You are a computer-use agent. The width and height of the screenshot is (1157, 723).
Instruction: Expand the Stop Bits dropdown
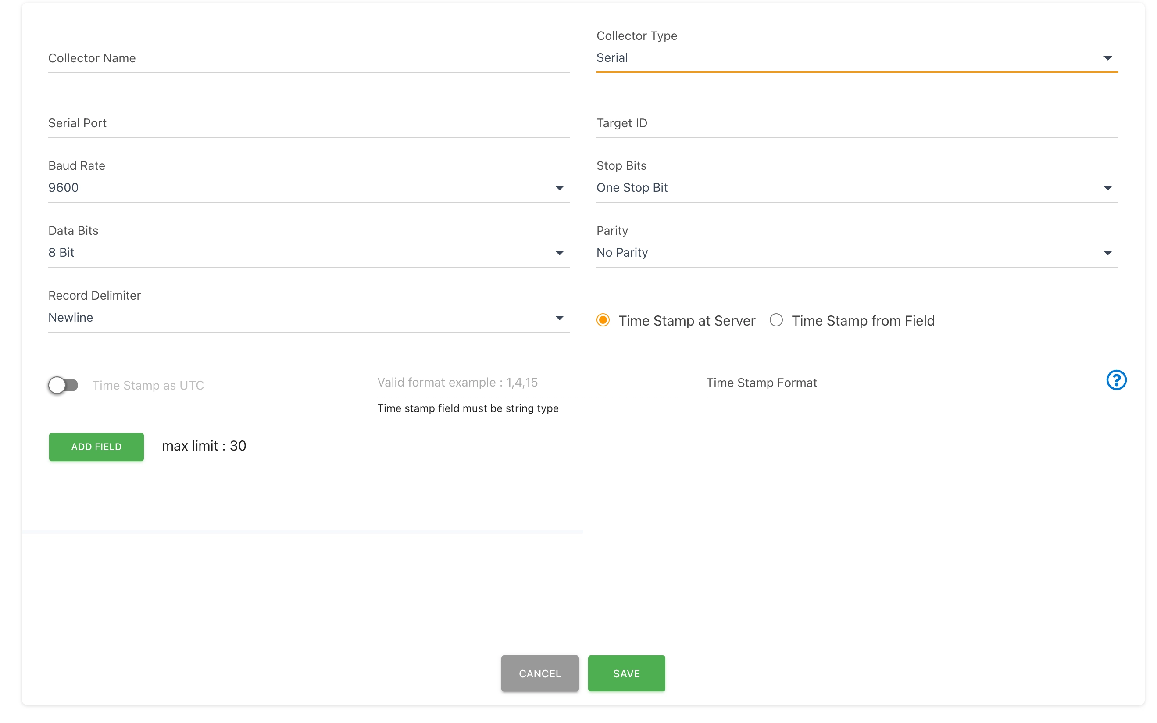click(1108, 188)
